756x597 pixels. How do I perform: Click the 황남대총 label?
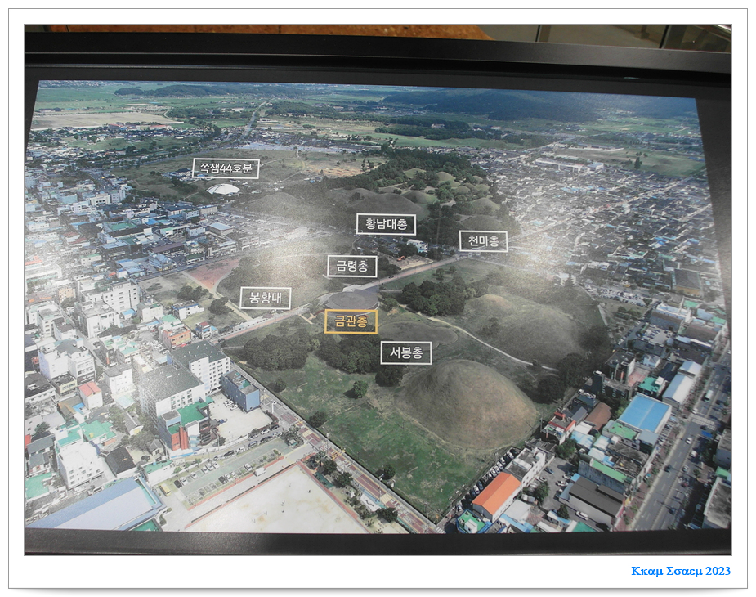386,224
